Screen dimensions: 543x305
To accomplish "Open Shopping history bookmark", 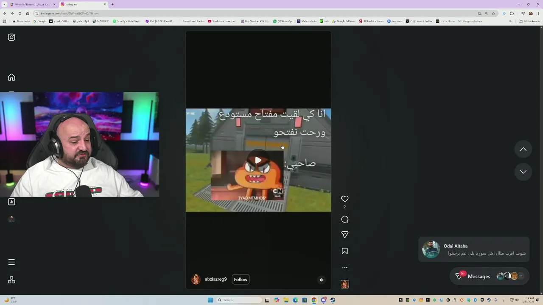I will click(x=470, y=21).
